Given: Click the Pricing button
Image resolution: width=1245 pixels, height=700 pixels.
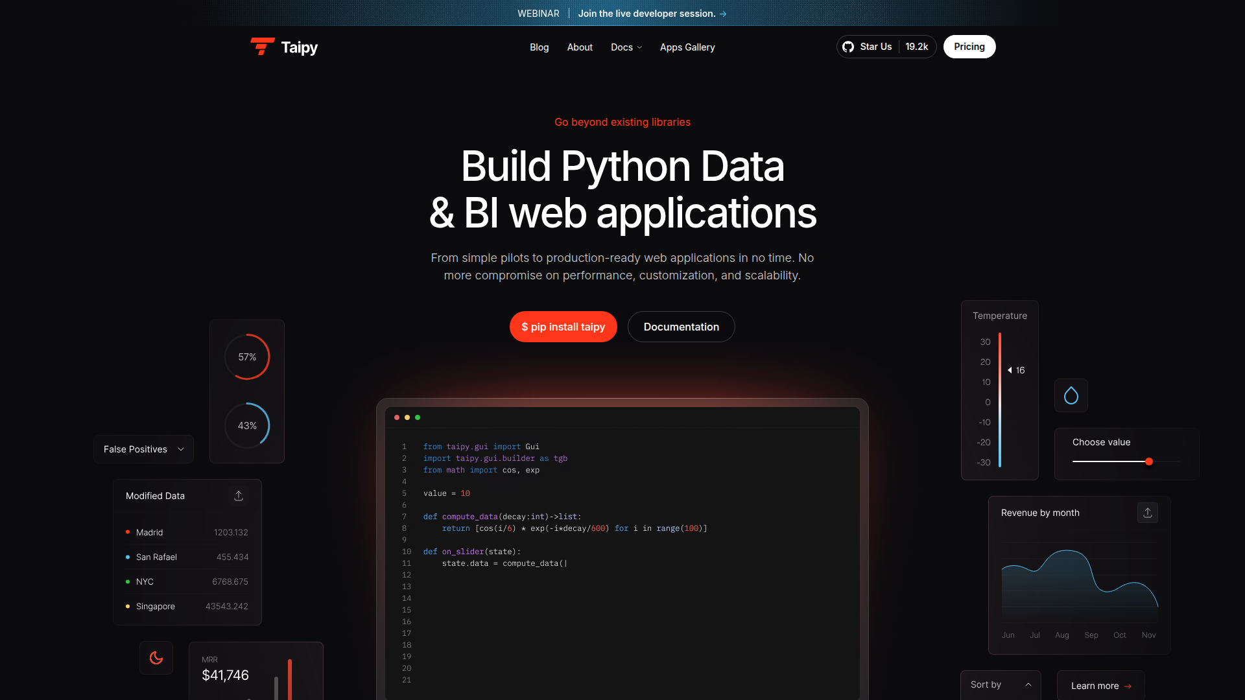Looking at the screenshot, I should pyautogui.click(x=969, y=47).
